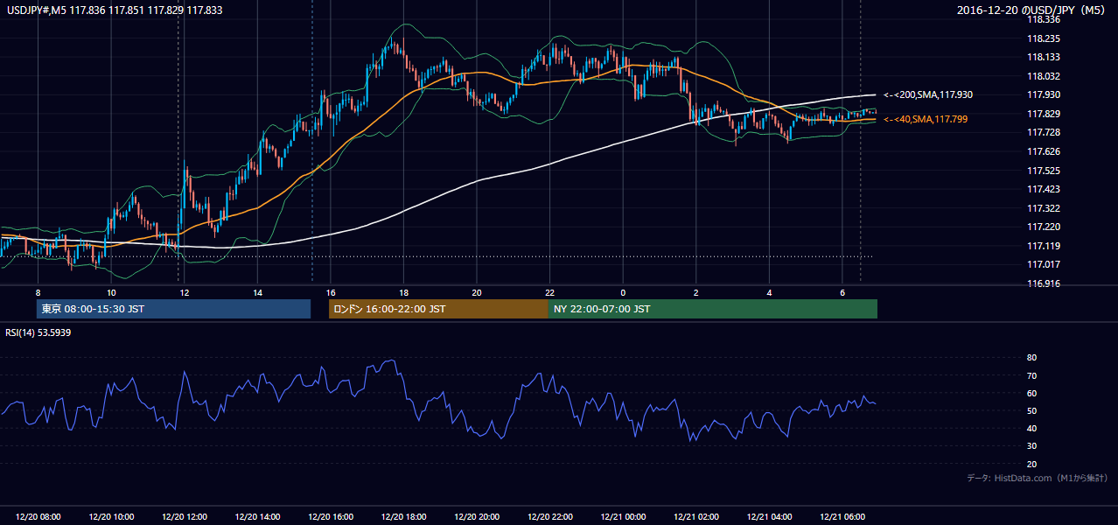Click the 200 SMA 117.930 label

coord(928,94)
